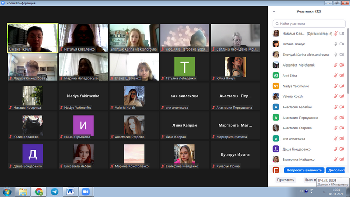This screenshot has height=197, width=350.
Task: Click camera-off icon for Анастасия Первушкина in list
Action: [x=342, y=118]
